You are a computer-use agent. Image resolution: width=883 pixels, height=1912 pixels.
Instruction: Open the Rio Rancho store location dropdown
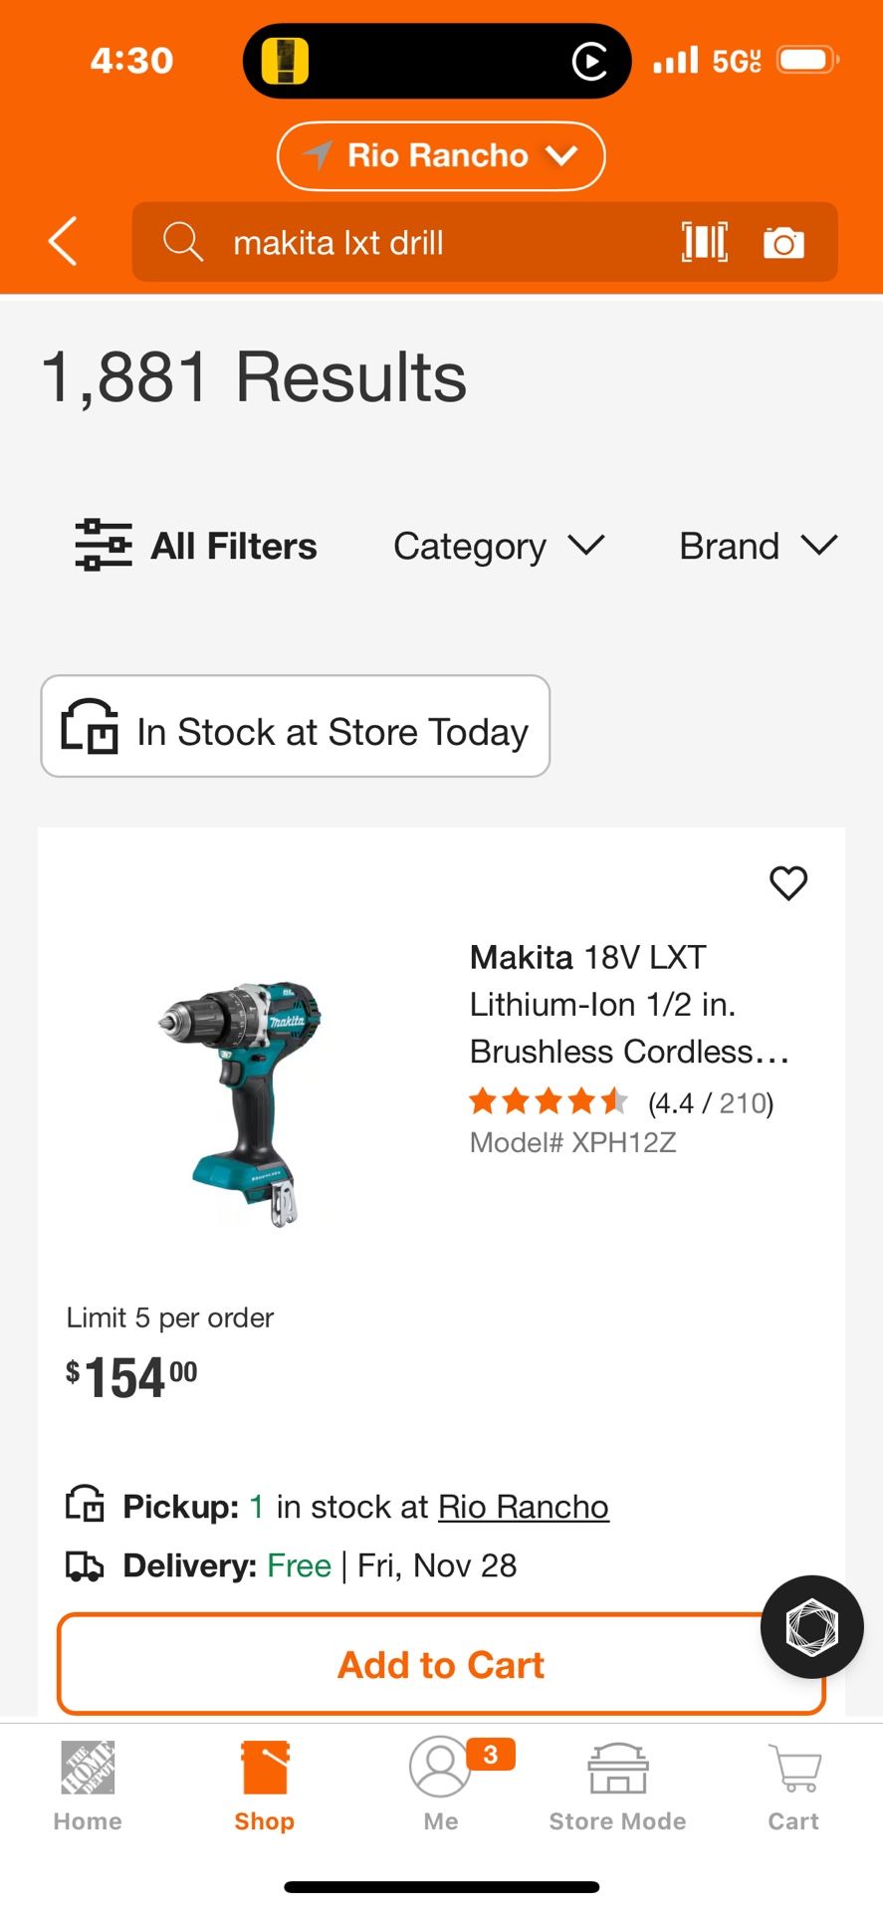pos(439,155)
